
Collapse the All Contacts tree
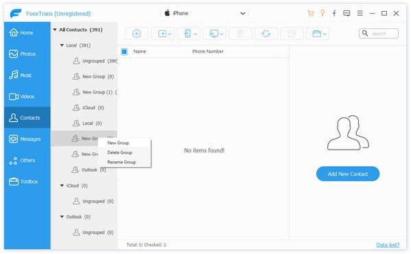click(x=55, y=30)
